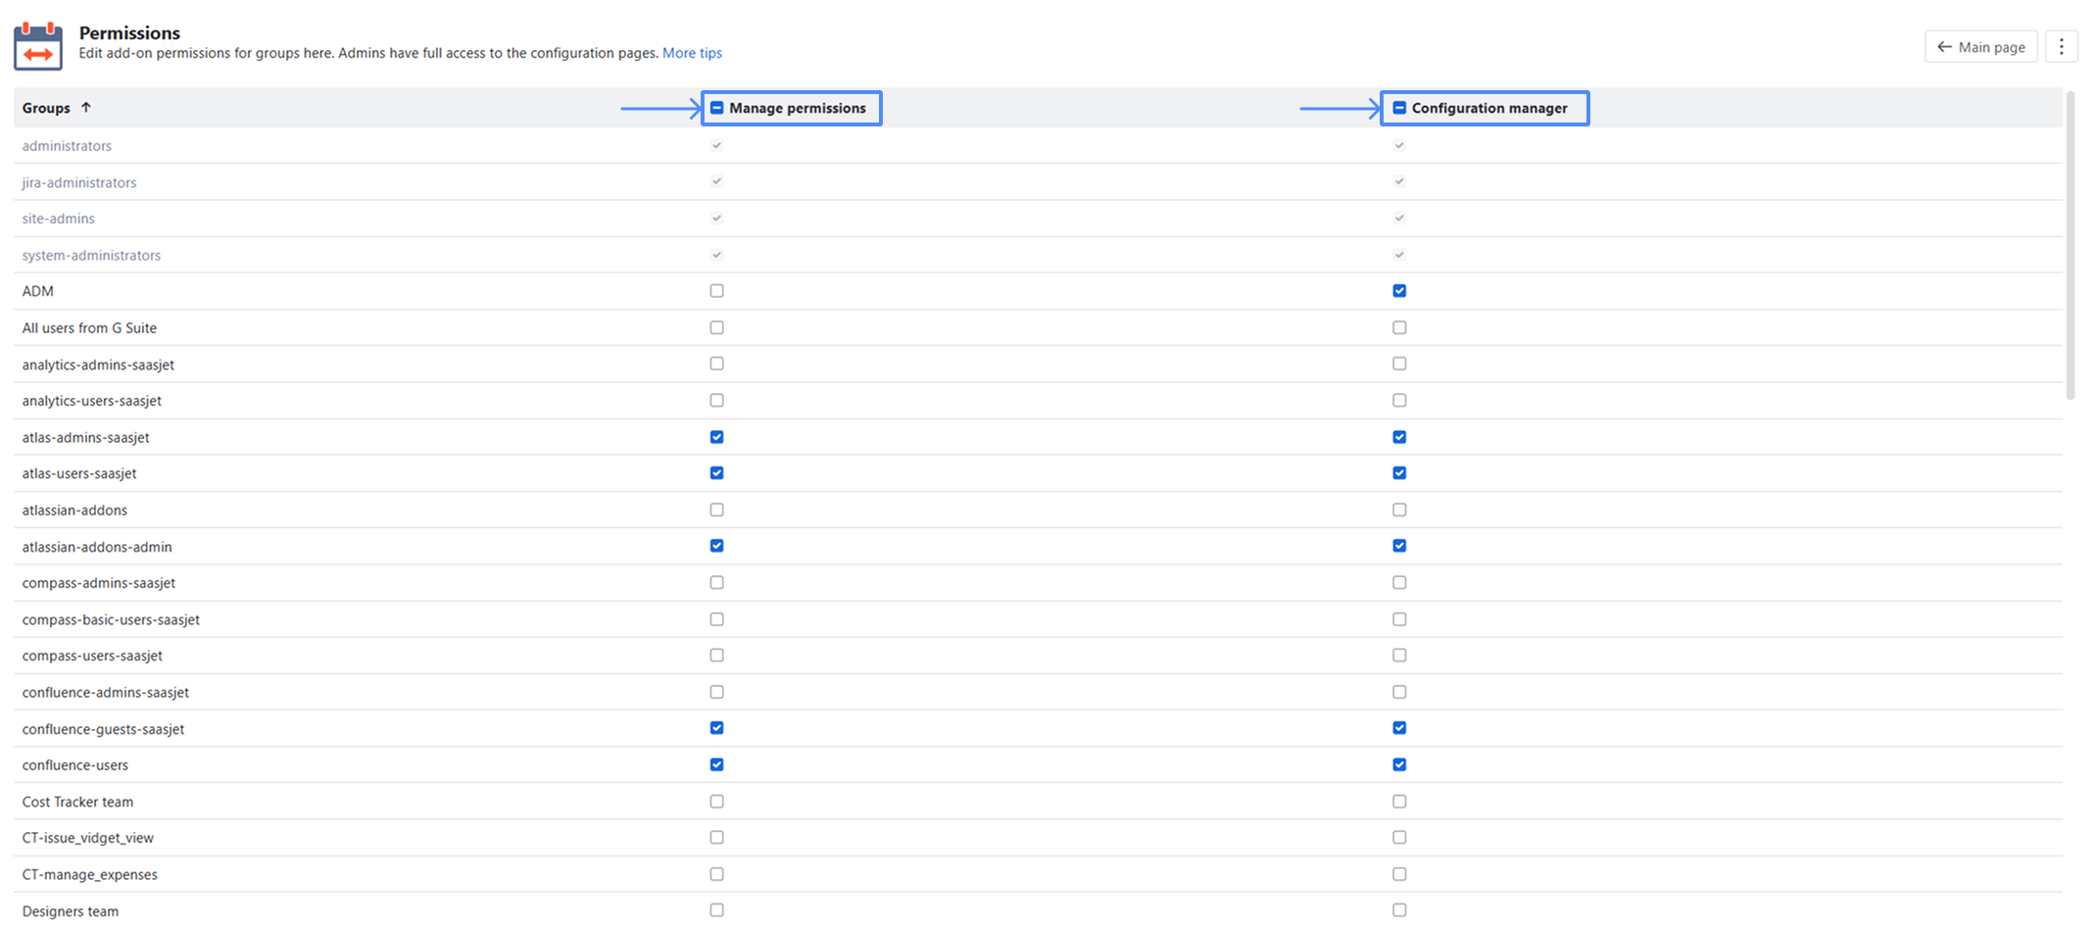Toggle the Configuration manager select-all checkbox
This screenshot has width=2095, height=928.
1399,108
